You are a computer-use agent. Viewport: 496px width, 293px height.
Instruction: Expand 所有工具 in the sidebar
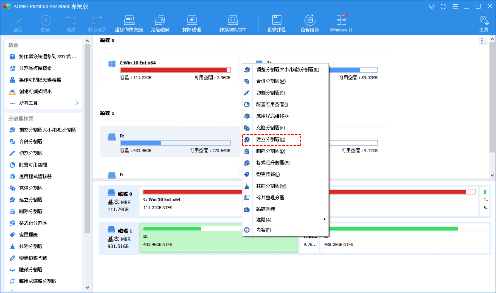point(43,103)
